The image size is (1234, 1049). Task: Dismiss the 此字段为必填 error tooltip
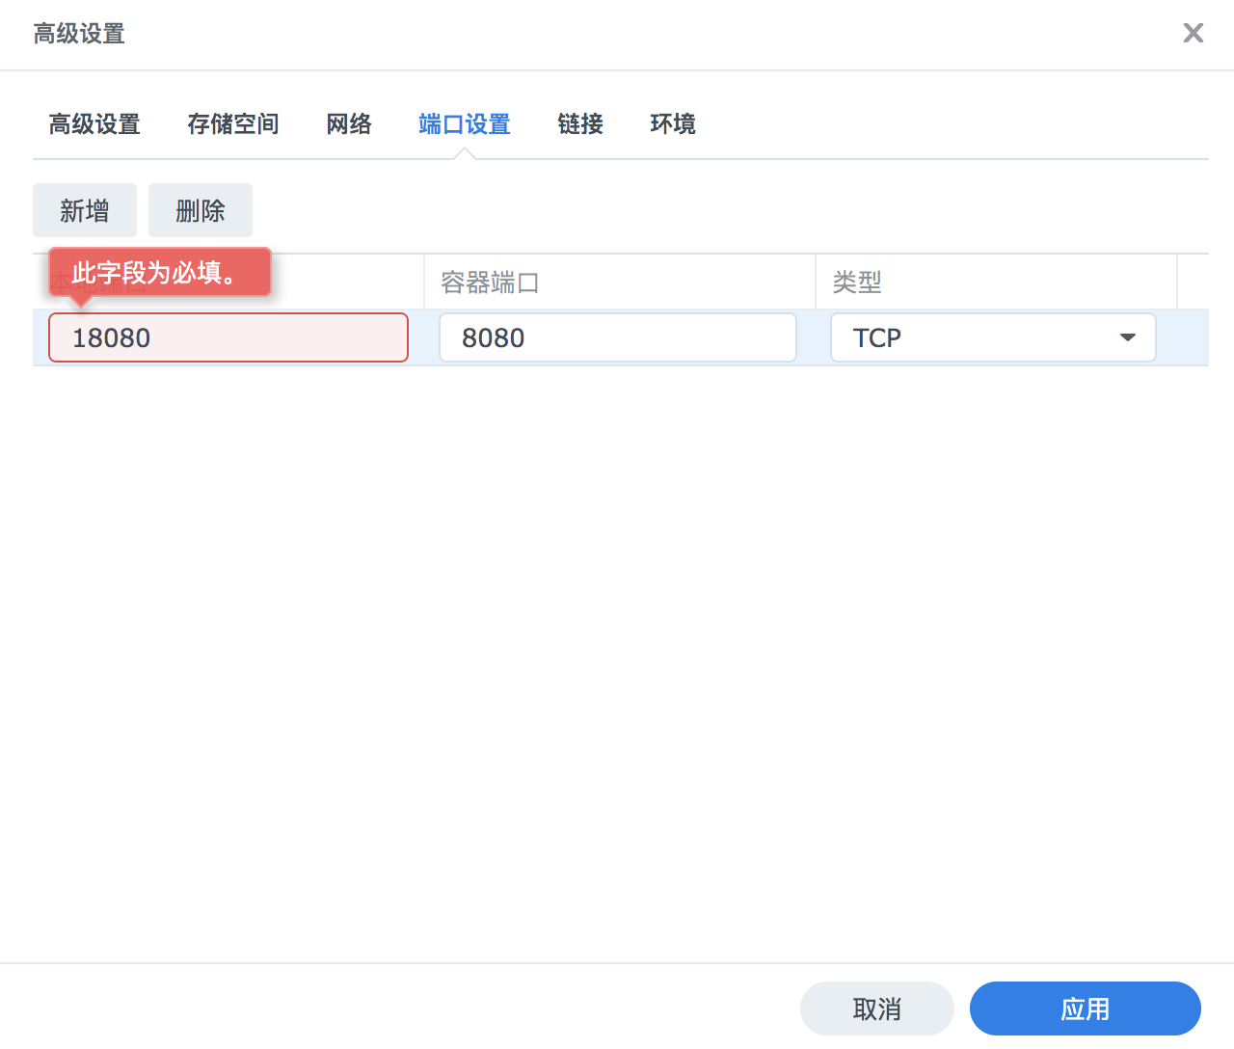tap(160, 273)
